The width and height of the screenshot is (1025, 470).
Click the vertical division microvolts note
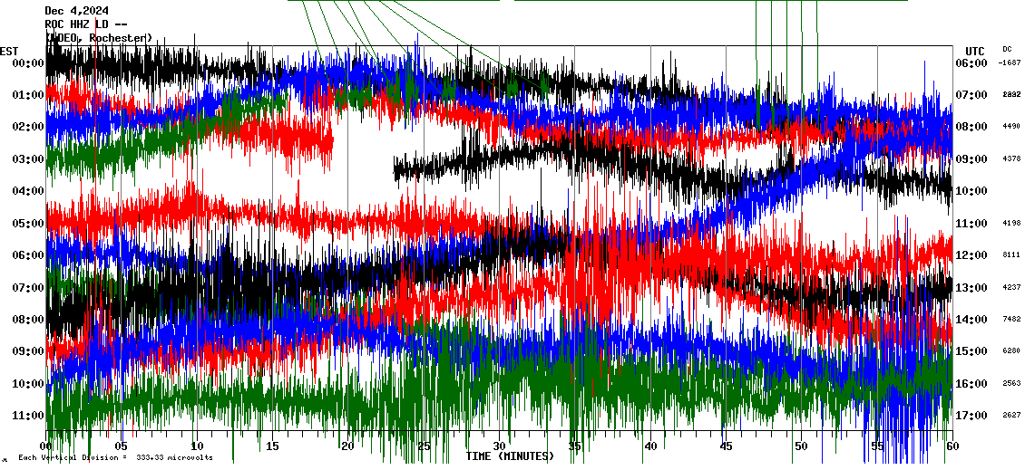[x=115, y=457]
